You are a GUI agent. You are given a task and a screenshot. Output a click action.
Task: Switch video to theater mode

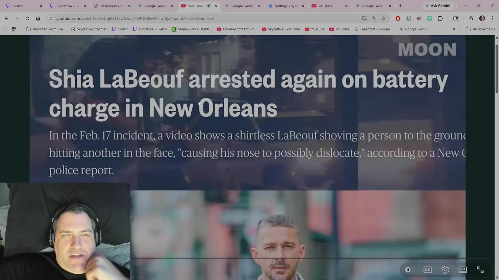click(463, 269)
